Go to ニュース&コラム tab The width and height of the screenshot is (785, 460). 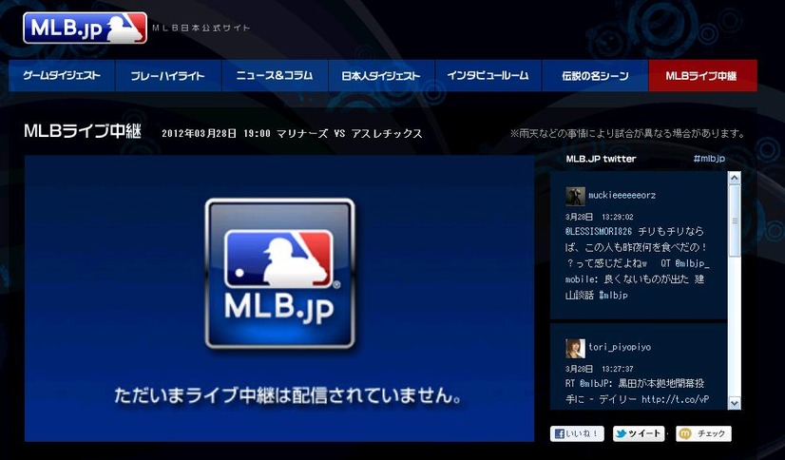(275, 76)
